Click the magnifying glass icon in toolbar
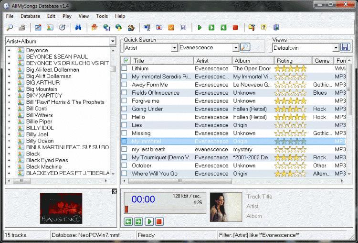This screenshot has height=243, width=358. tap(10, 28)
